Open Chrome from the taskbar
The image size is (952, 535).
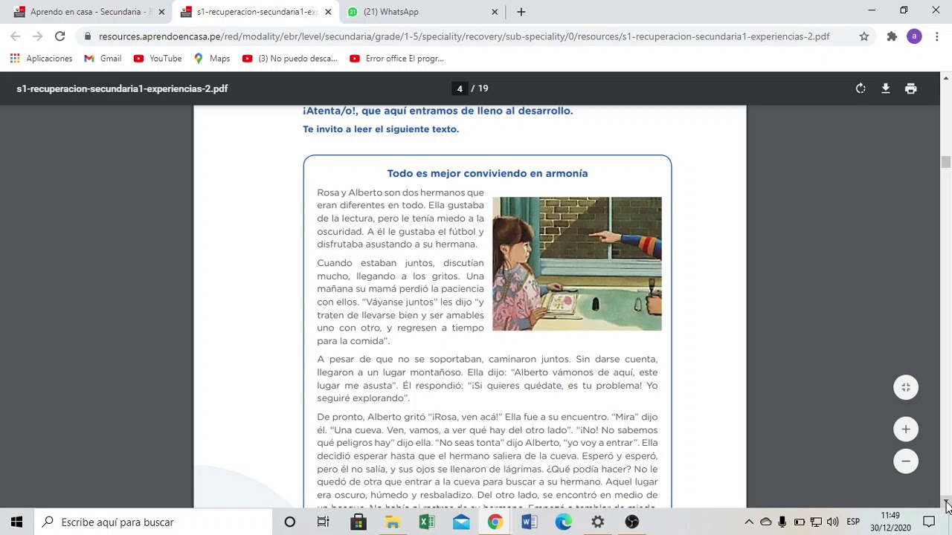495,522
